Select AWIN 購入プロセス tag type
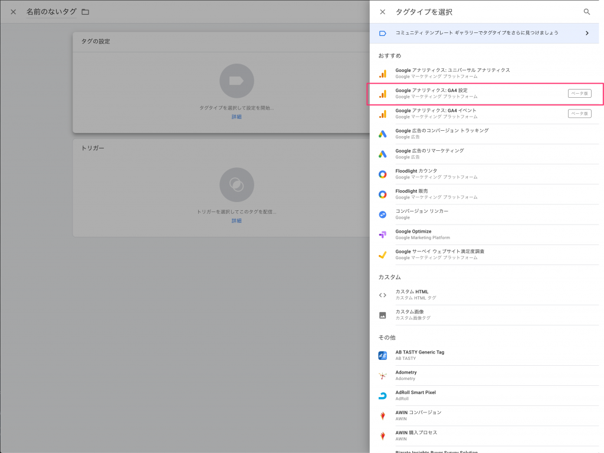This screenshot has height=453, width=604. tap(484, 436)
